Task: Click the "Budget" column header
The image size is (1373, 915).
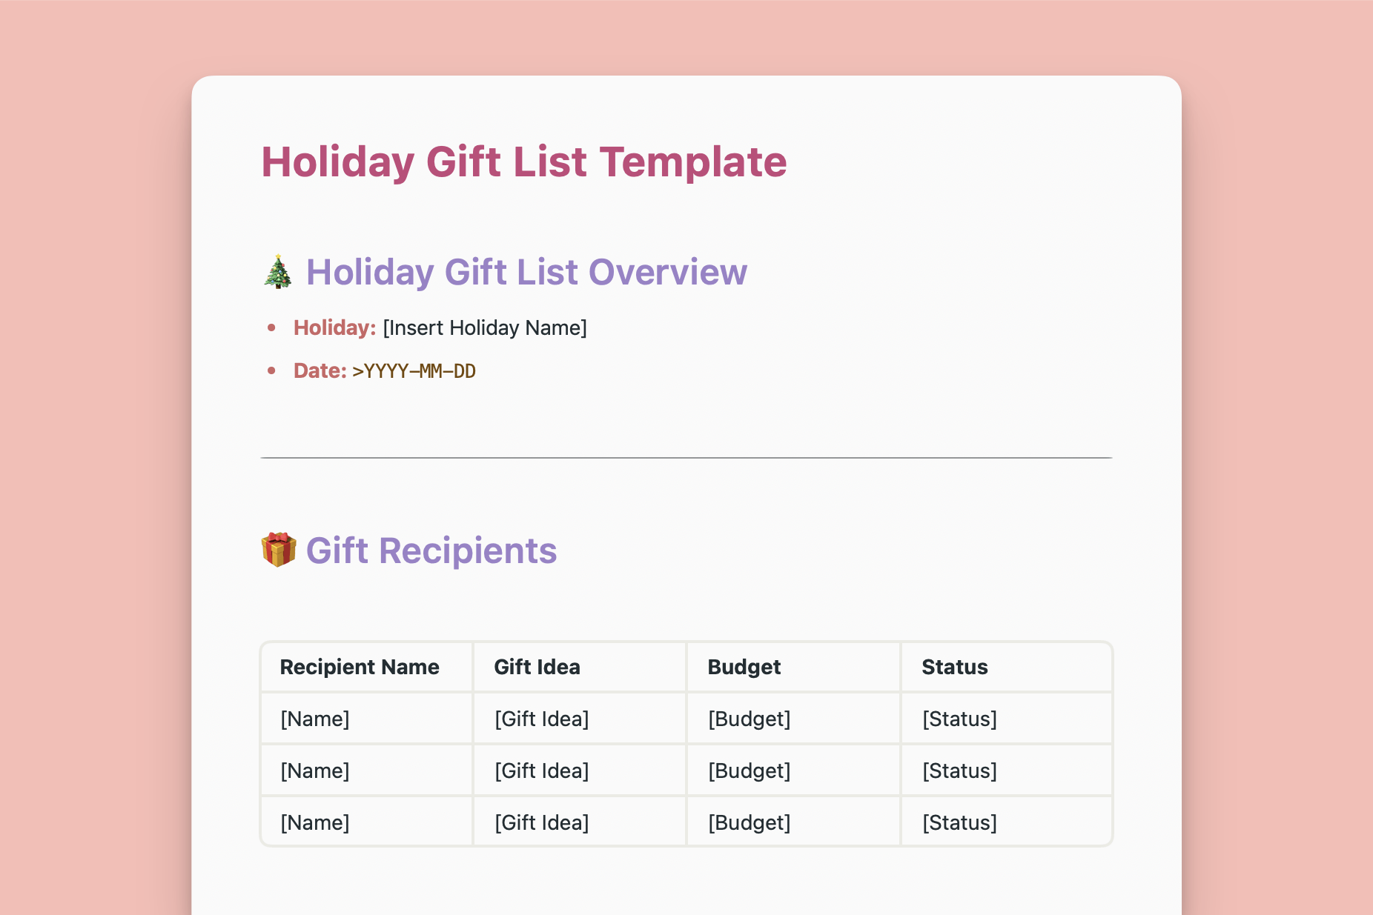Action: [x=744, y=667]
